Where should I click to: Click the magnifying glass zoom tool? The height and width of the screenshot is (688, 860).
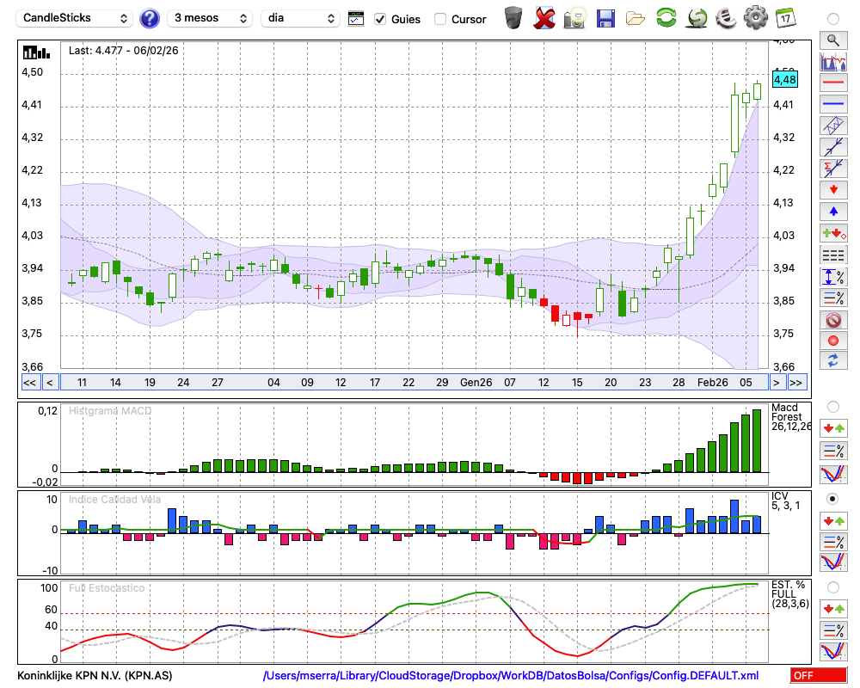tap(832, 40)
